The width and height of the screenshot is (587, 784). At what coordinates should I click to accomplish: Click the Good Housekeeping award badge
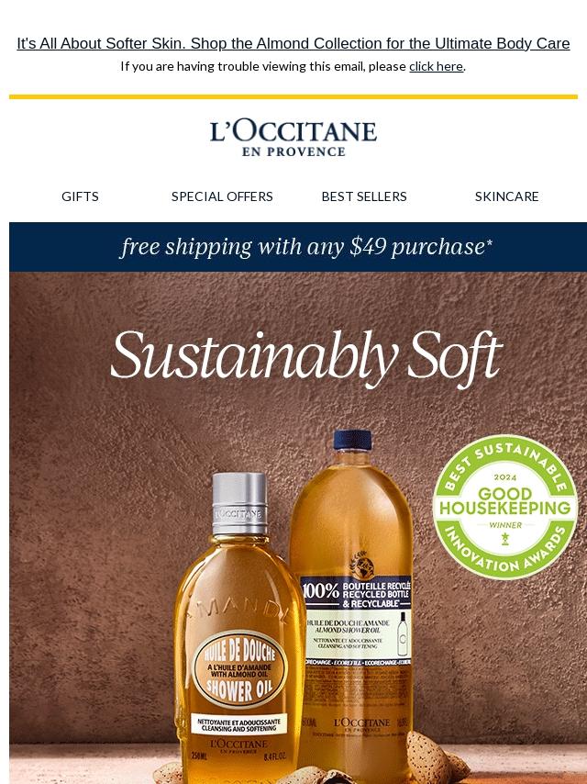pos(505,507)
